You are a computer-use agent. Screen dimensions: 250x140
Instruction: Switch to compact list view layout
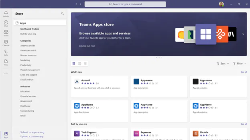coord(85,63)
